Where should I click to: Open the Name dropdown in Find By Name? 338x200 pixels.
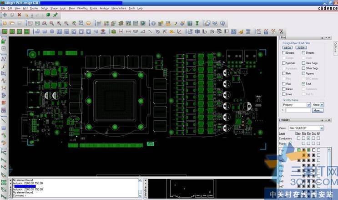(x=322, y=105)
